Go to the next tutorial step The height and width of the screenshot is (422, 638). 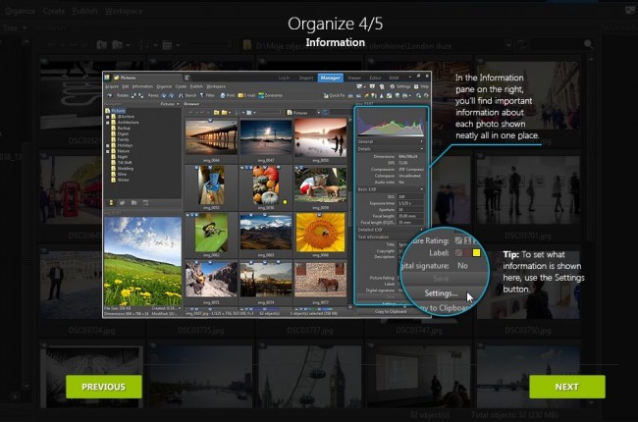coord(566,387)
